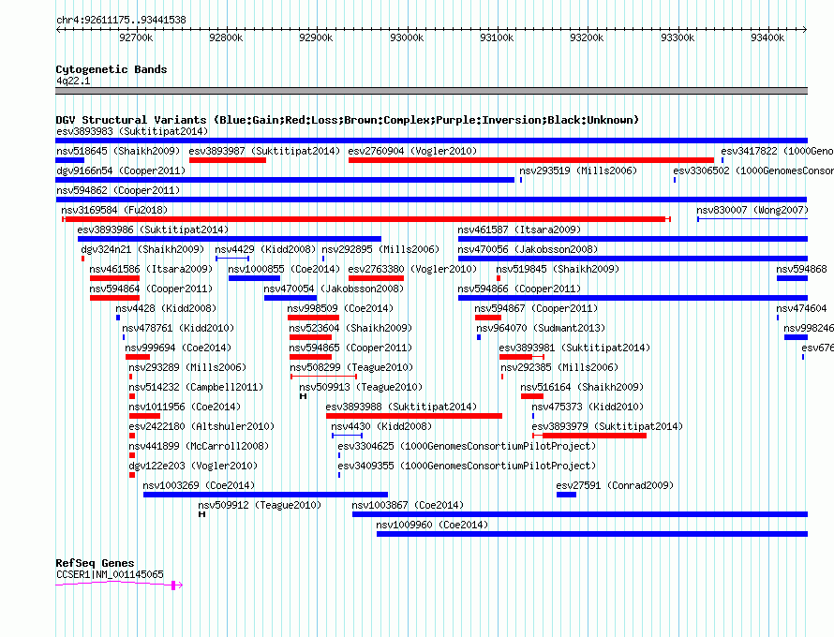Select the esv3893988 (Suktitipat2014) label
Image resolution: width=834 pixels, height=637 pixels.
[x=402, y=407]
